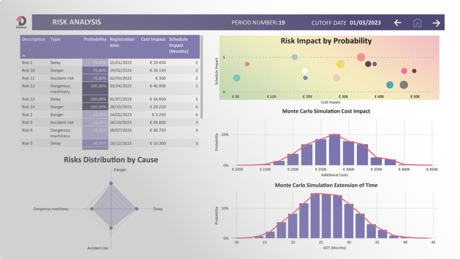
Task: Select the Risk 13 row label
Action: pos(28,99)
